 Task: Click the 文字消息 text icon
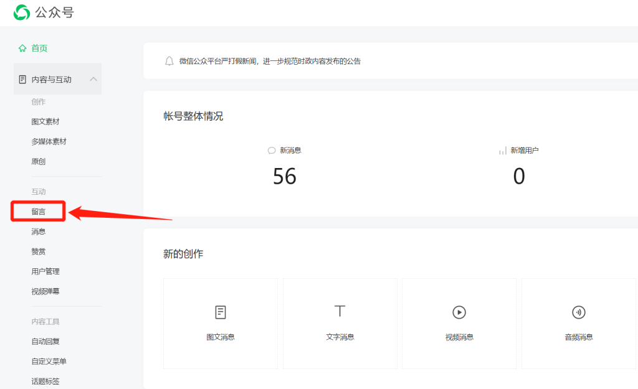pyautogui.click(x=340, y=311)
